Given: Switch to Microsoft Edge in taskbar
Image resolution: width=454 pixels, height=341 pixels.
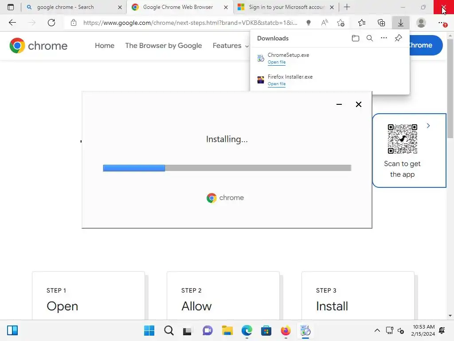Looking at the screenshot, I should (x=247, y=330).
